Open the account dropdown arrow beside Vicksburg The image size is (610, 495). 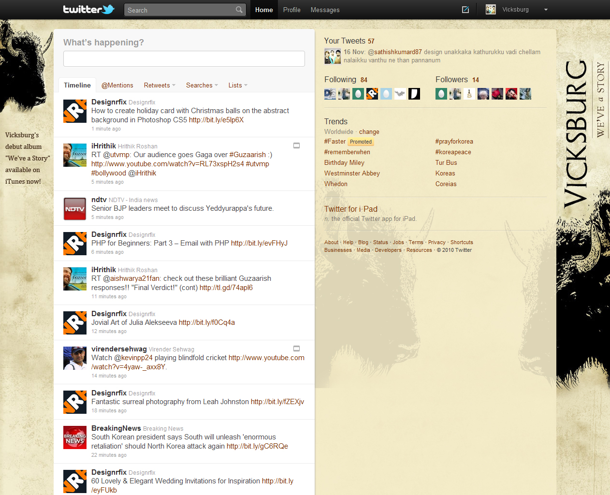pyautogui.click(x=546, y=10)
